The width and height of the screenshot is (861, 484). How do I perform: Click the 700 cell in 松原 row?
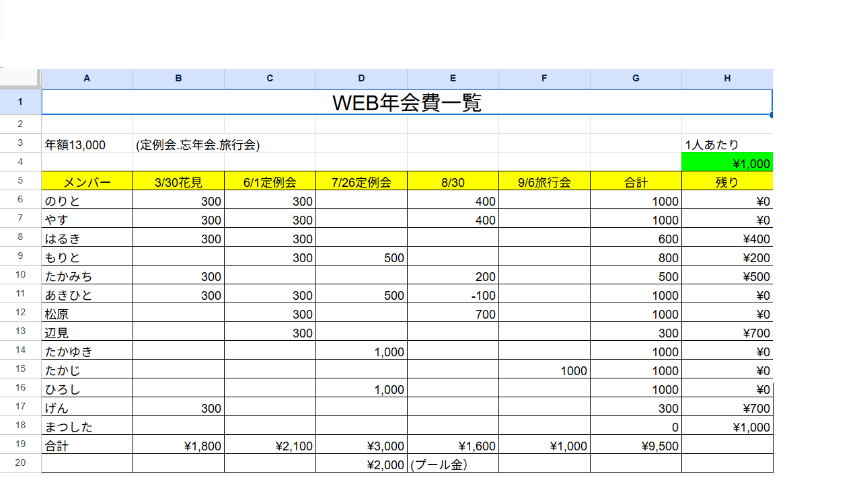(453, 314)
